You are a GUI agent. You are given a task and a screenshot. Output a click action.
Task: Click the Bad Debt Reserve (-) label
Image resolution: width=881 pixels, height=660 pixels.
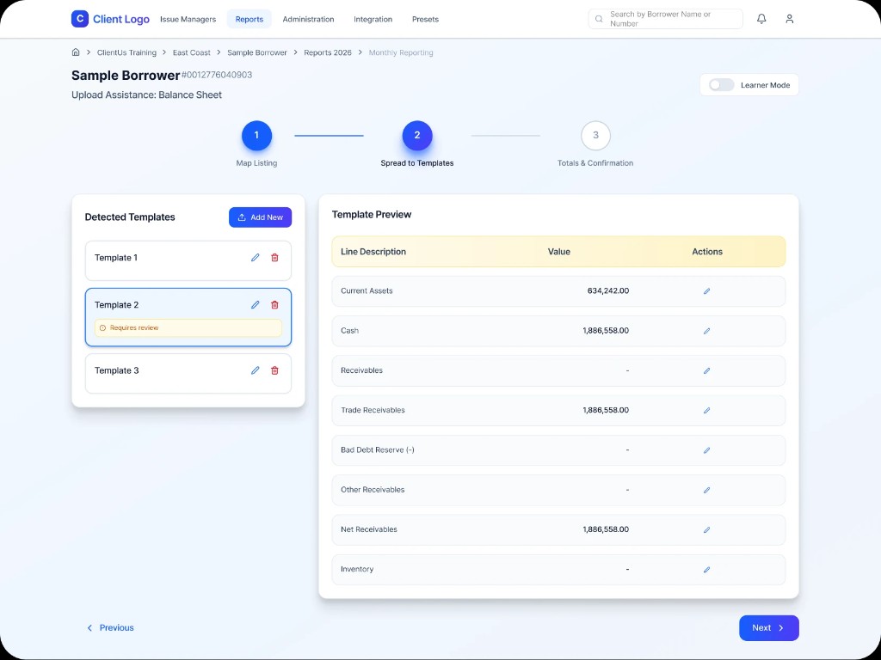point(378,450)
